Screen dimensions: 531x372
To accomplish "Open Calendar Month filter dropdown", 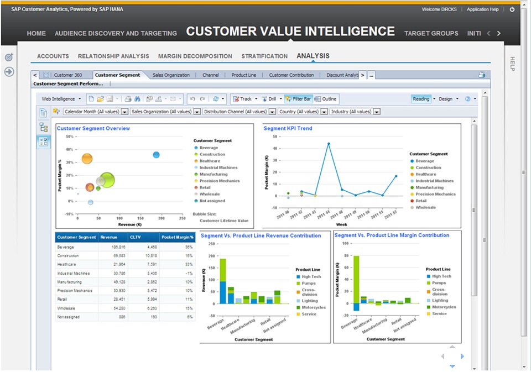I will click(124, 112).
